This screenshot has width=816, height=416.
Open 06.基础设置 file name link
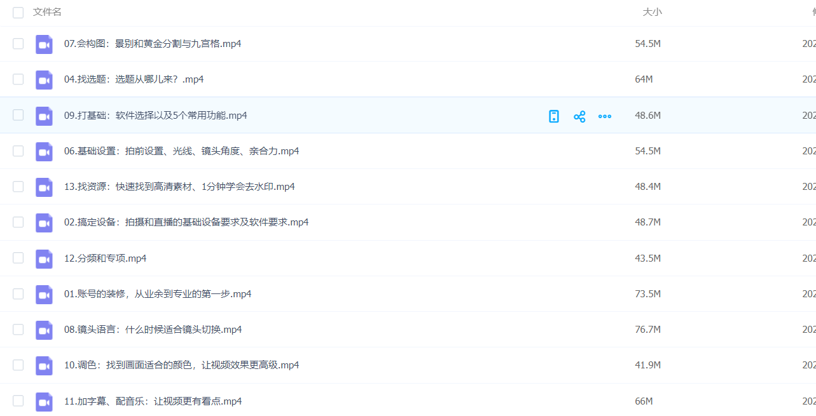pos(181,151)
